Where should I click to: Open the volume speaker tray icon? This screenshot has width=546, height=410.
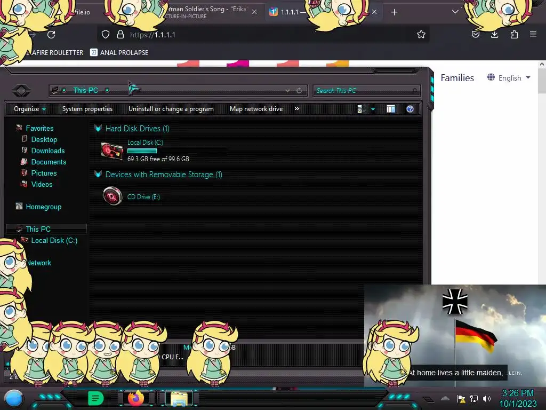pos(486,398)
